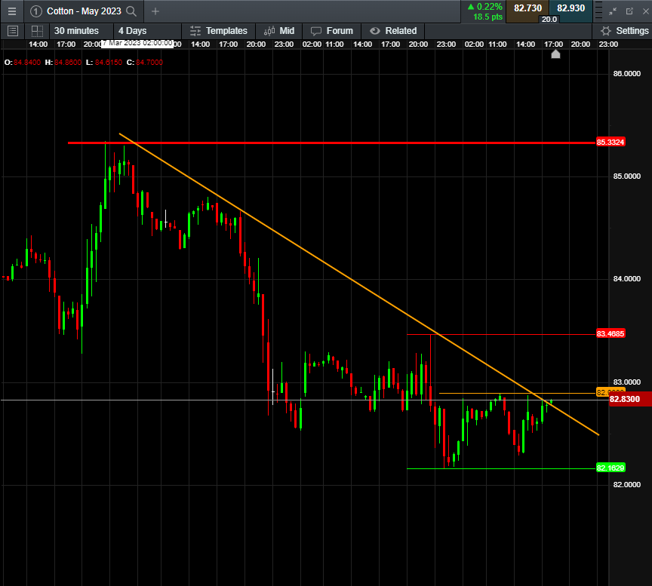The width and height of the screenshot is (652, 586).
Task: Collapse the chart window with the arrows icon
Action: coord(613,11)
